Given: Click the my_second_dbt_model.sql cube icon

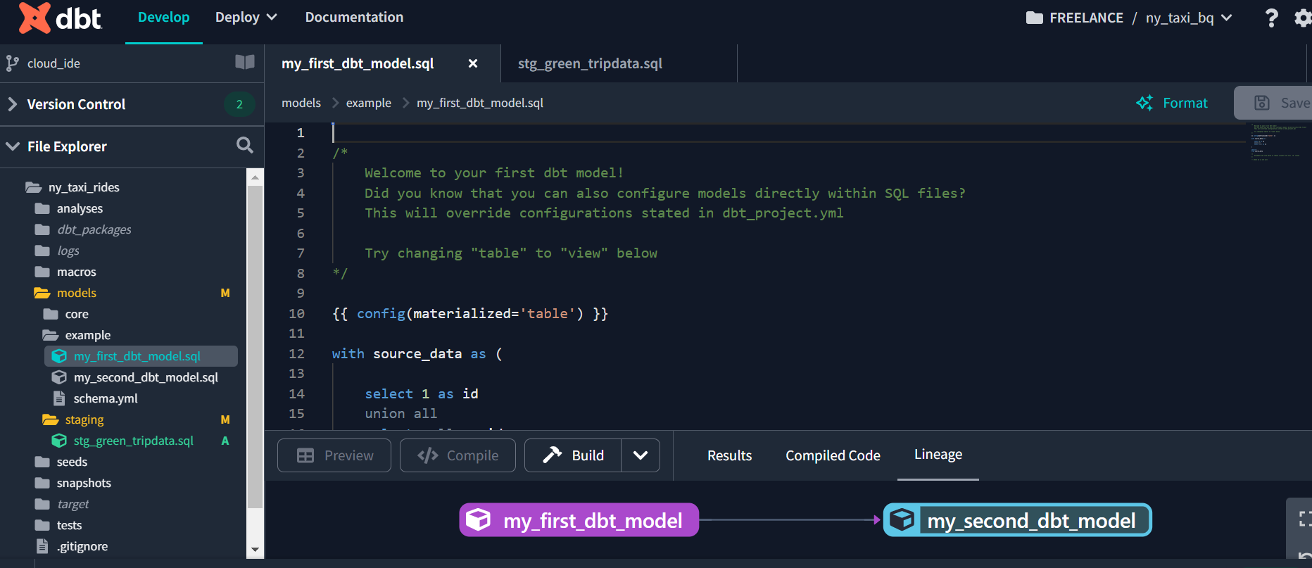Looking at the screenshot, I should point(59,377).
